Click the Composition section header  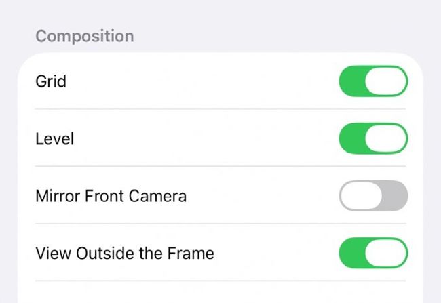tap(85, 36)
